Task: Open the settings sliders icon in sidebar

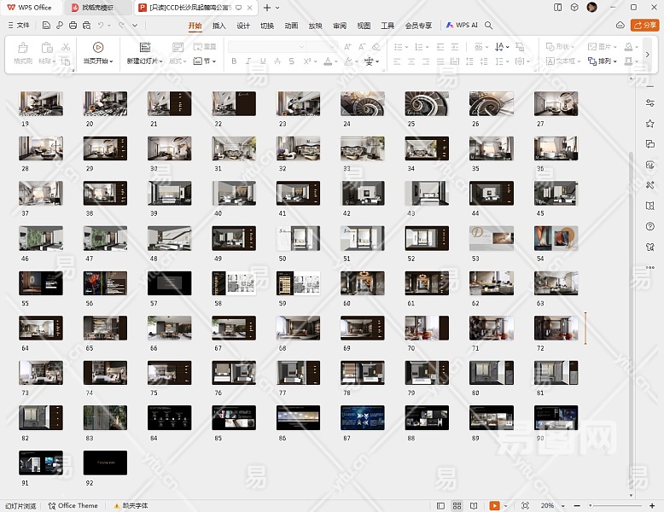Action: coord(650,103)
